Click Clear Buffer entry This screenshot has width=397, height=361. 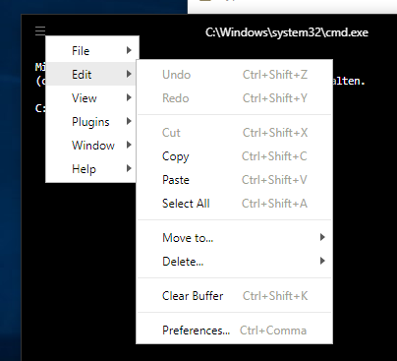tap(235, 296)
